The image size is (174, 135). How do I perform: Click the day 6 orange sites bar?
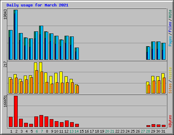coord(37,82)
